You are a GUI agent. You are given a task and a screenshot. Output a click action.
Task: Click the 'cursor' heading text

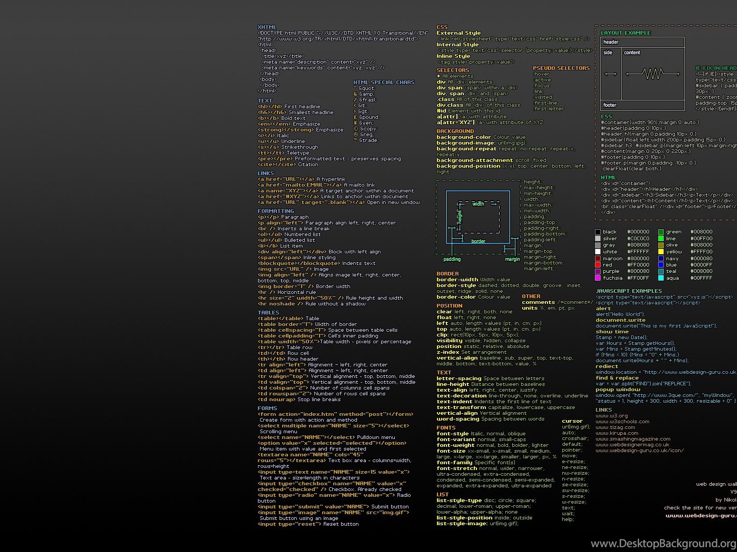tap(572, 421)
